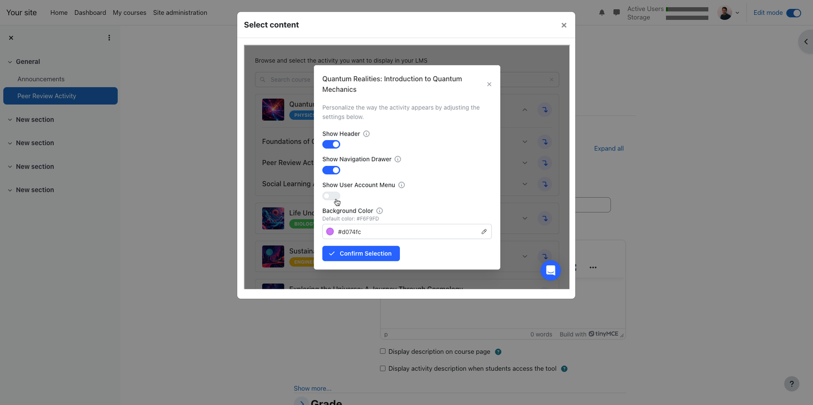Viewport: 813px width, 405px height.
Task: Click the help question mark button
Action: coord(792,384)
